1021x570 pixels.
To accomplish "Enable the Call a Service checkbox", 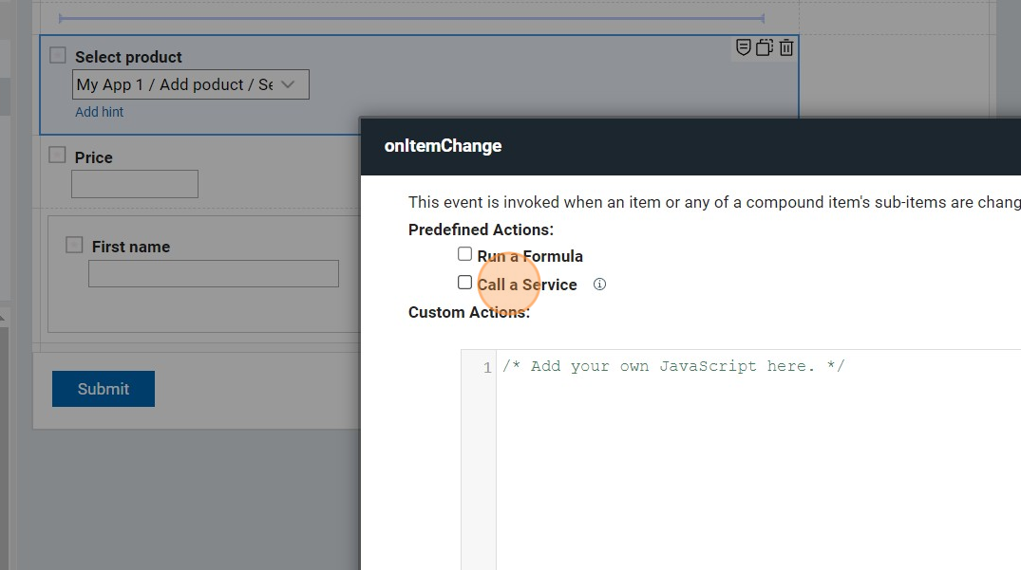I will 464,283.
